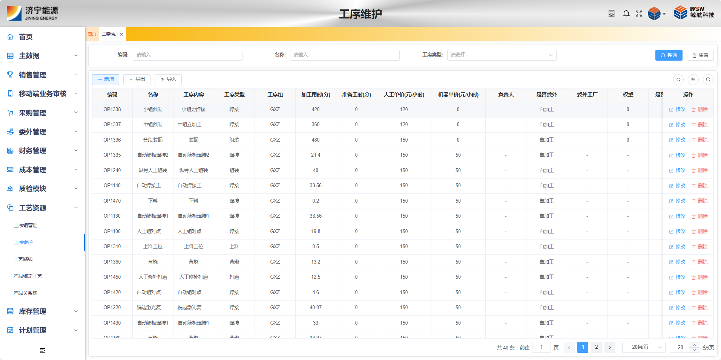Delete row OP1335 with 删除
Screen dimensions: 721x360
click(700, 155)
